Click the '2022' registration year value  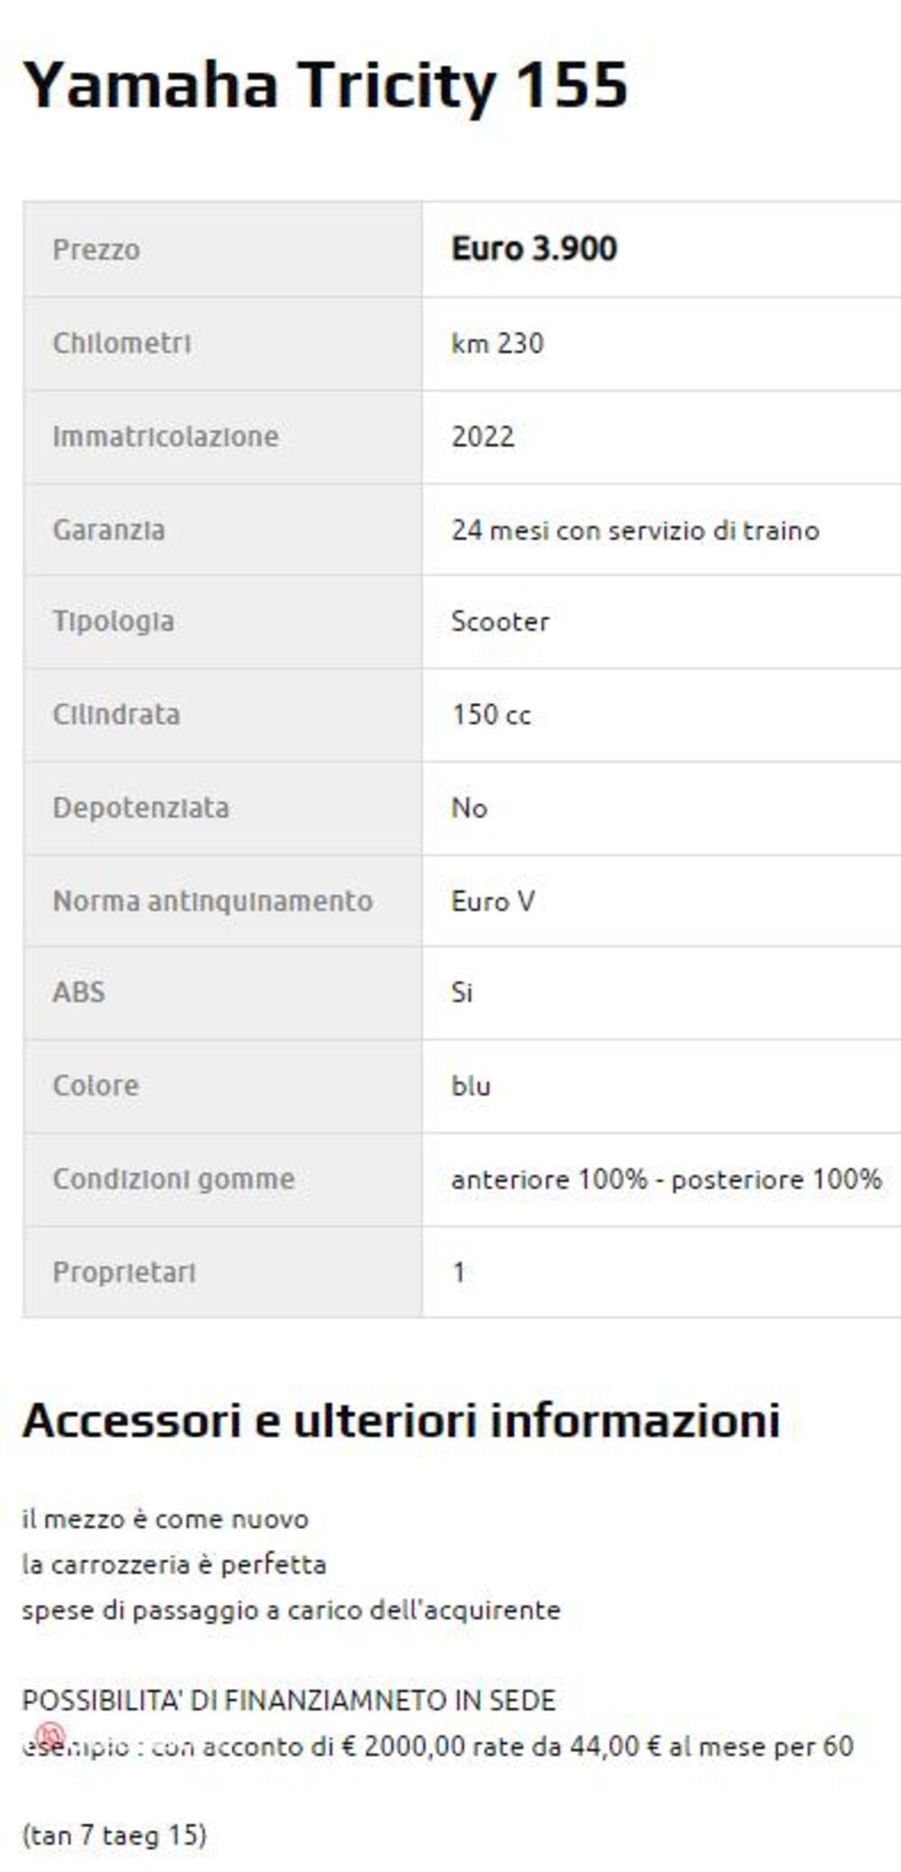[x=483, y=436]
